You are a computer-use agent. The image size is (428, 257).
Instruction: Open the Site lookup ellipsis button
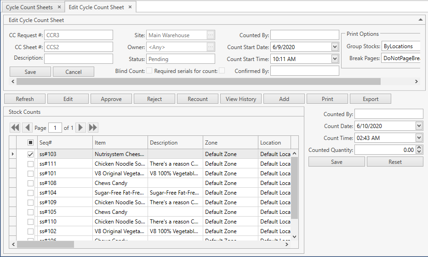211,35
